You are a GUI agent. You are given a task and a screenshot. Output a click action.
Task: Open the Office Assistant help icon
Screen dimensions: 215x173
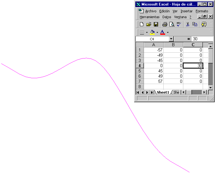click(x=204, y=24)
